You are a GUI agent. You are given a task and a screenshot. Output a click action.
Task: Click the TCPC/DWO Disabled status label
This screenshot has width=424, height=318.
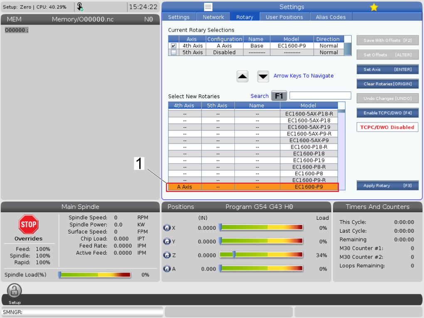point(387,127)
